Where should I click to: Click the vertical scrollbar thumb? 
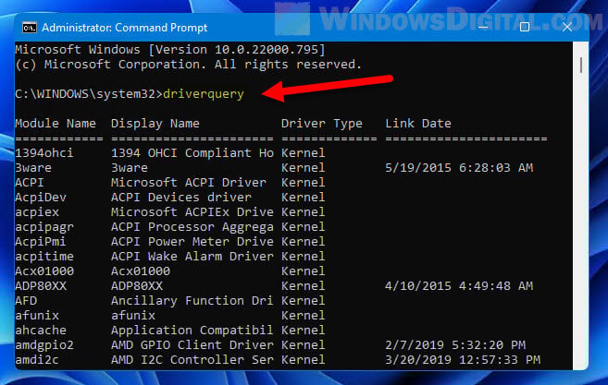[581, 65]
